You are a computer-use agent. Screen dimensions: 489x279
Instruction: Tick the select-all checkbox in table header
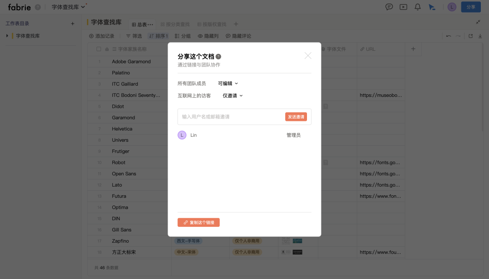pyautogui.click(x=99, y=49)
